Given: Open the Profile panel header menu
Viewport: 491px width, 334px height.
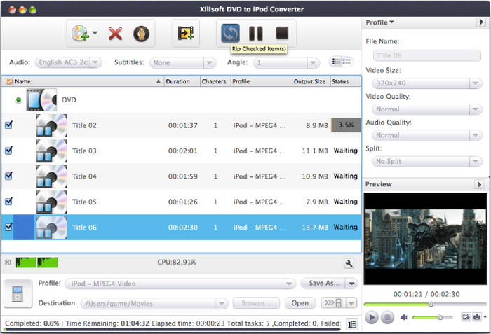Looking at the screenshot, I should coord(379,22).
